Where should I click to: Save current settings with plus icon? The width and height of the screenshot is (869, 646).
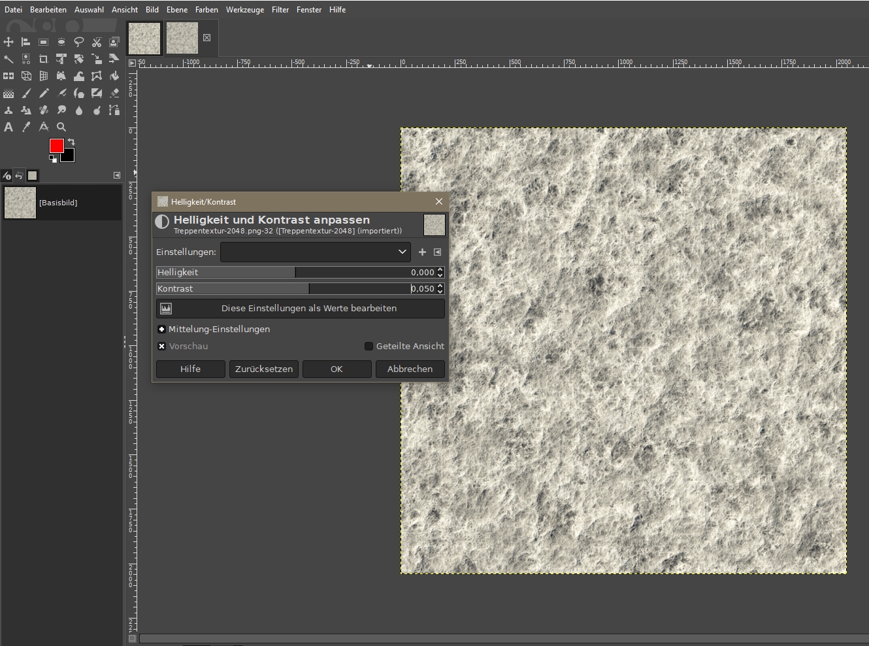click(422, 252)
